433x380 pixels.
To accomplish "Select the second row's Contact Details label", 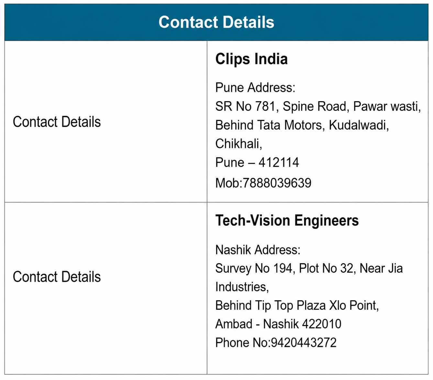I will [x=57, y=277].
